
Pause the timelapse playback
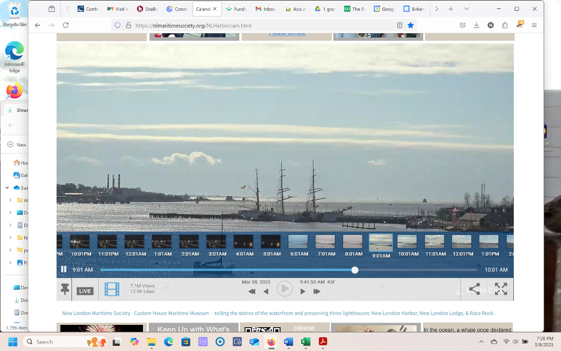[x=64, y=269]
